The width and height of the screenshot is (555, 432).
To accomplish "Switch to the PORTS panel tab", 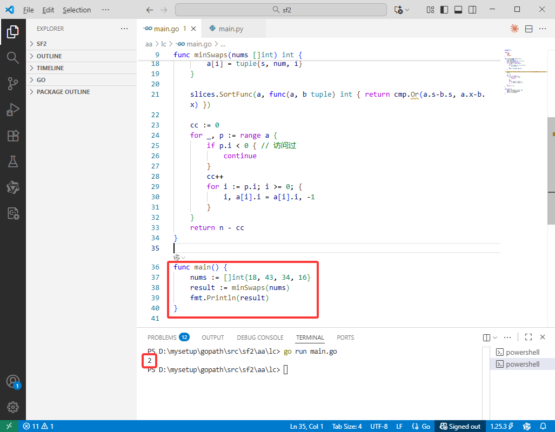I will (x=345, y=337).
